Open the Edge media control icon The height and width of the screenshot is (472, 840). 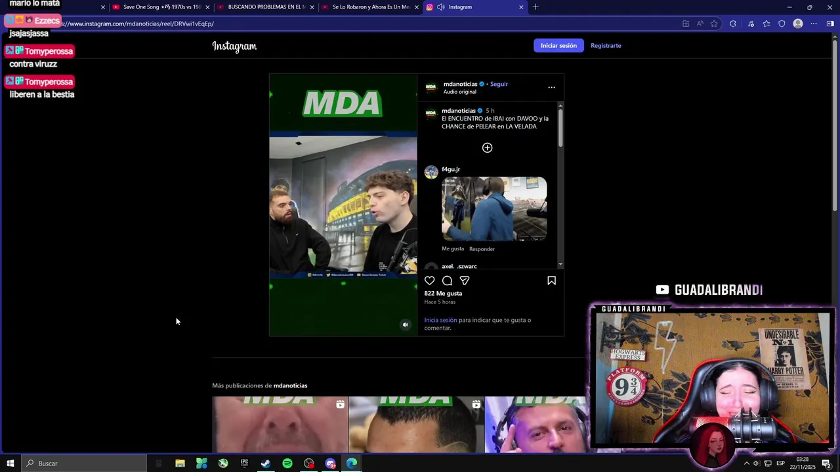coord(751,24)
